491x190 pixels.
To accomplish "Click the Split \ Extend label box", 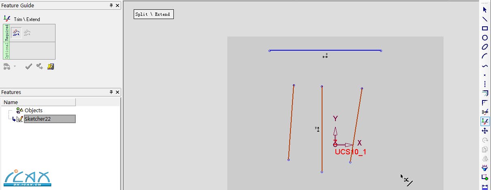I will click(154, 14).
